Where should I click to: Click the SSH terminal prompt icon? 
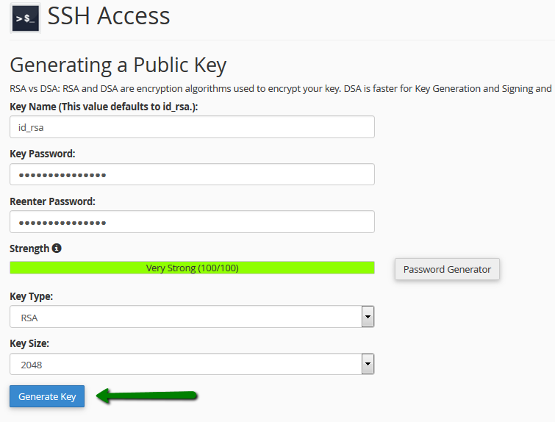click(x=26, y=18)
